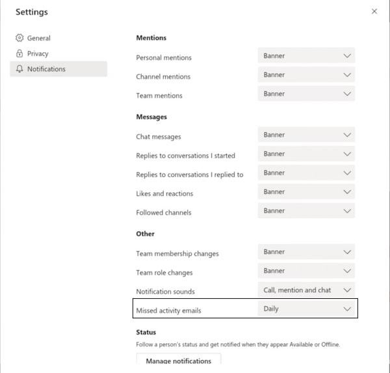Screen dimensions: 390x373
Task: Expand the Channel mentions dropdown
Action: pyautogui.click(x=306, y=75)
